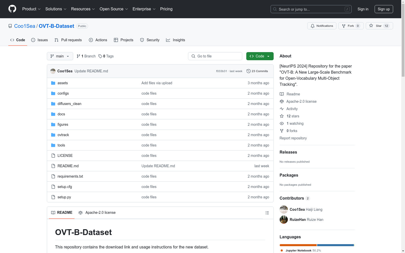405x253 pixels.
Task: Select the Apache-2.0 license tab in README
Action: tap(97, 213)
